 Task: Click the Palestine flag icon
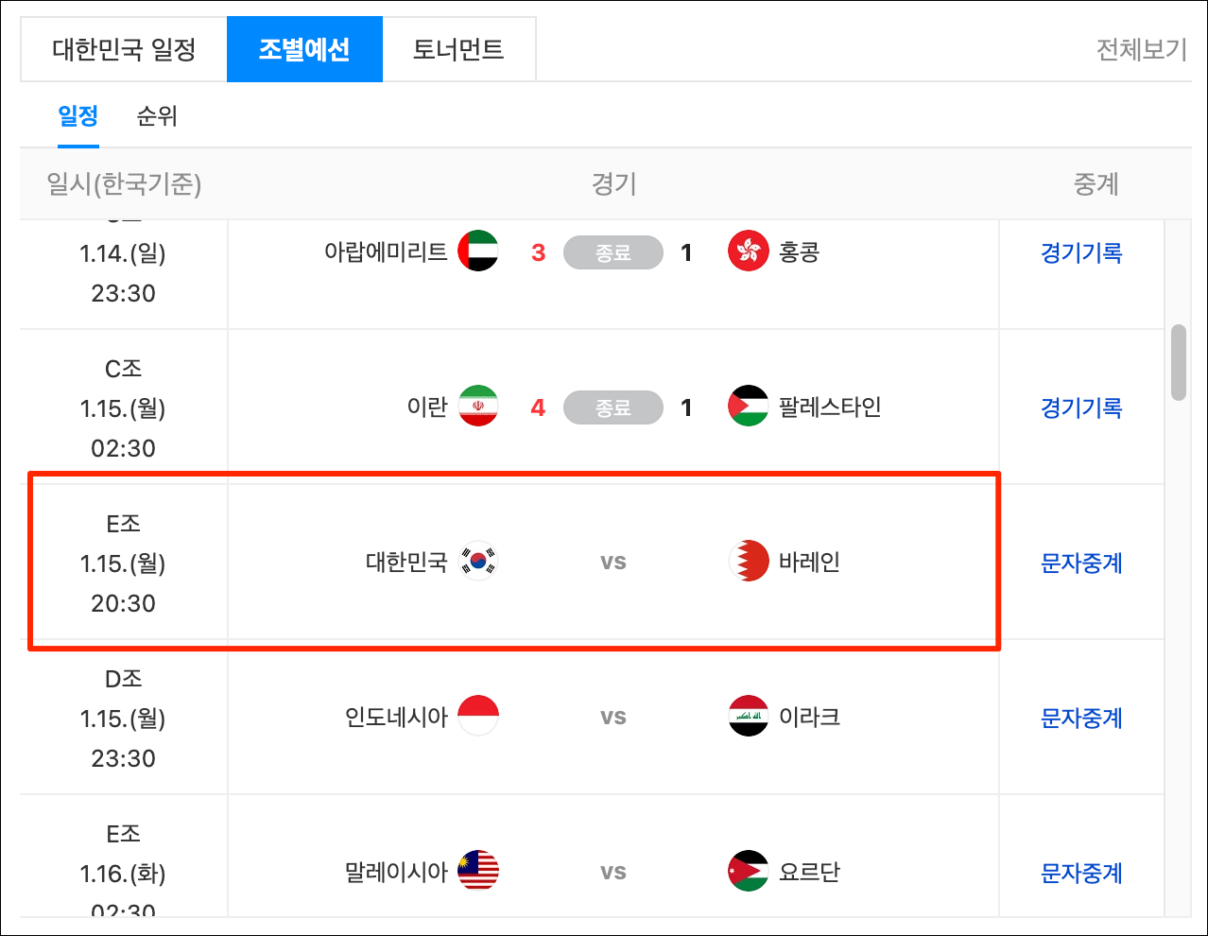click(x=749, y=407)
